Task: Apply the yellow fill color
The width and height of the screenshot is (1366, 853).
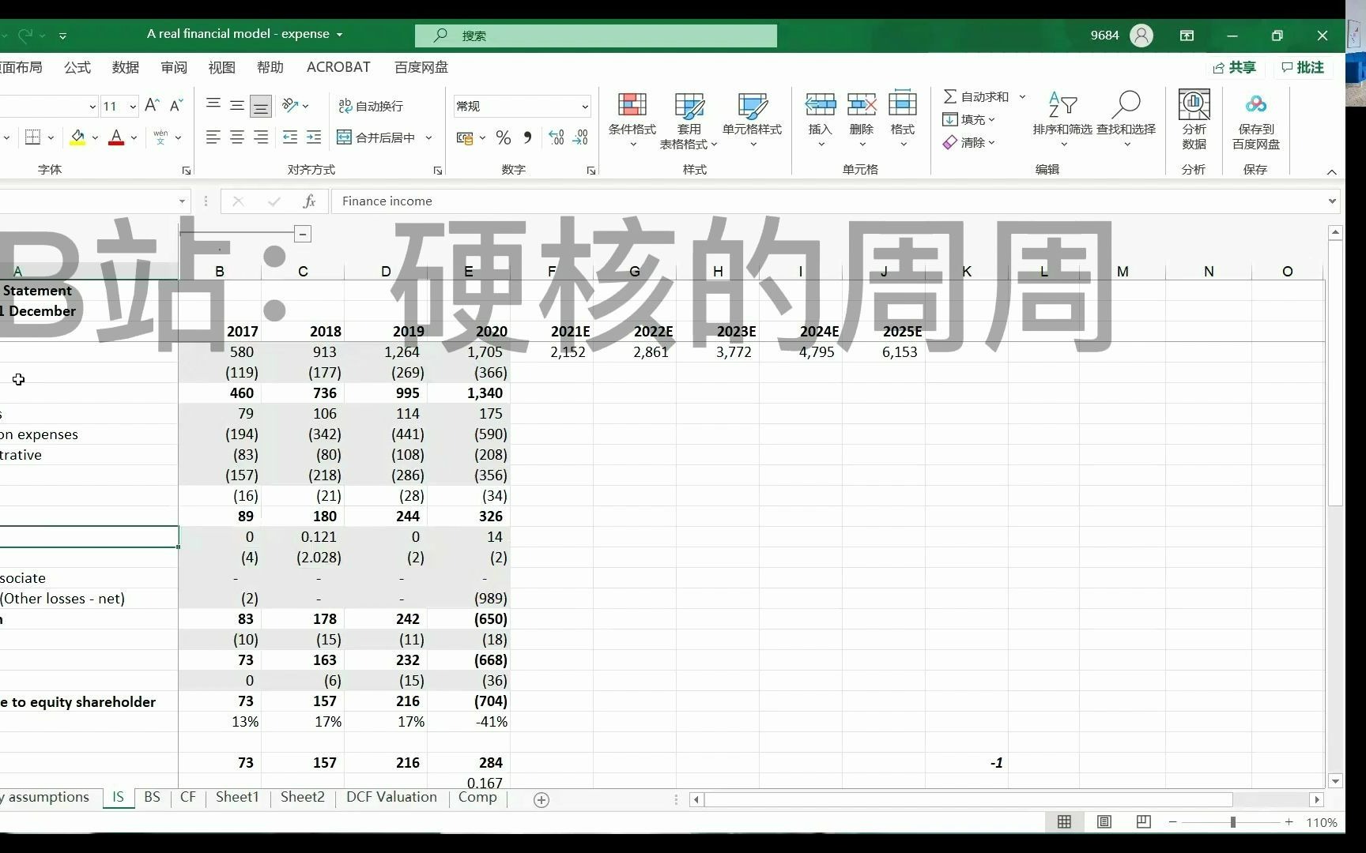Action: tap(77, 137)
